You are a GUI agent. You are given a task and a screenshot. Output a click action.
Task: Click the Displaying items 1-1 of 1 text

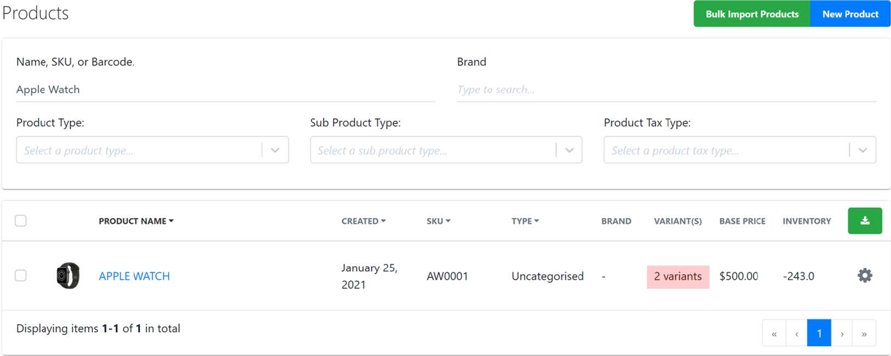pos(98,329)
